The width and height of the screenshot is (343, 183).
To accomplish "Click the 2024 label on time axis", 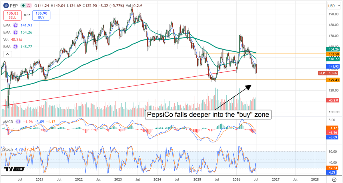I will (157, 180).
